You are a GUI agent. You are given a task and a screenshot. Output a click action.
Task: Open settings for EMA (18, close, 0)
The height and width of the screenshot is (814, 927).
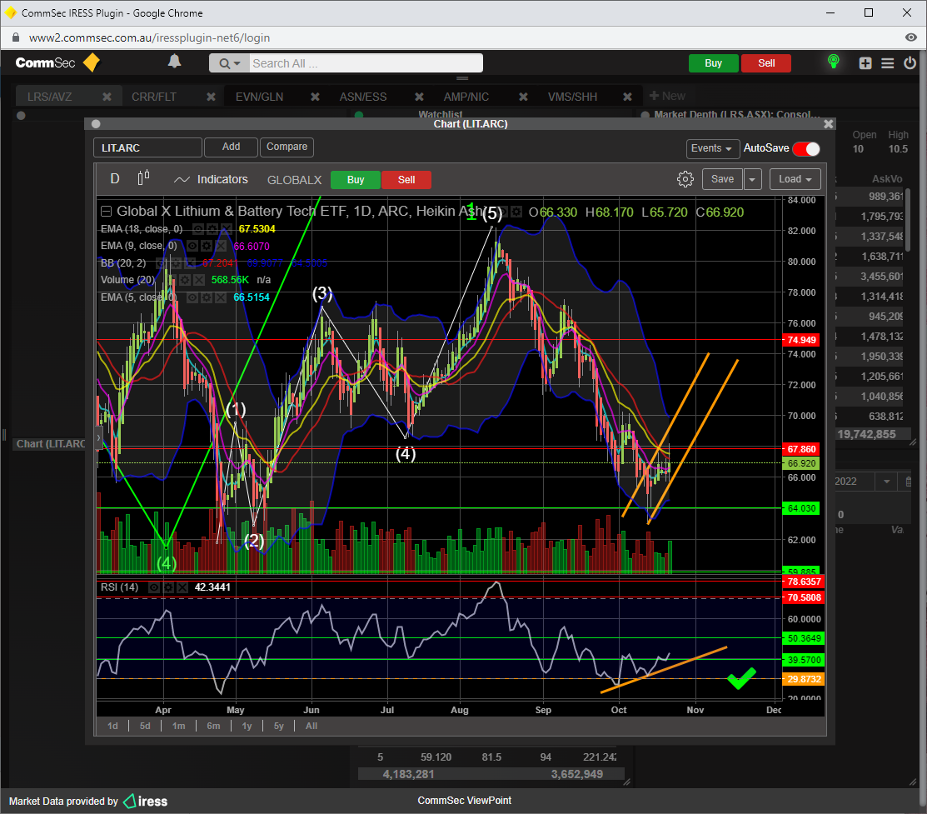point(212,229)
